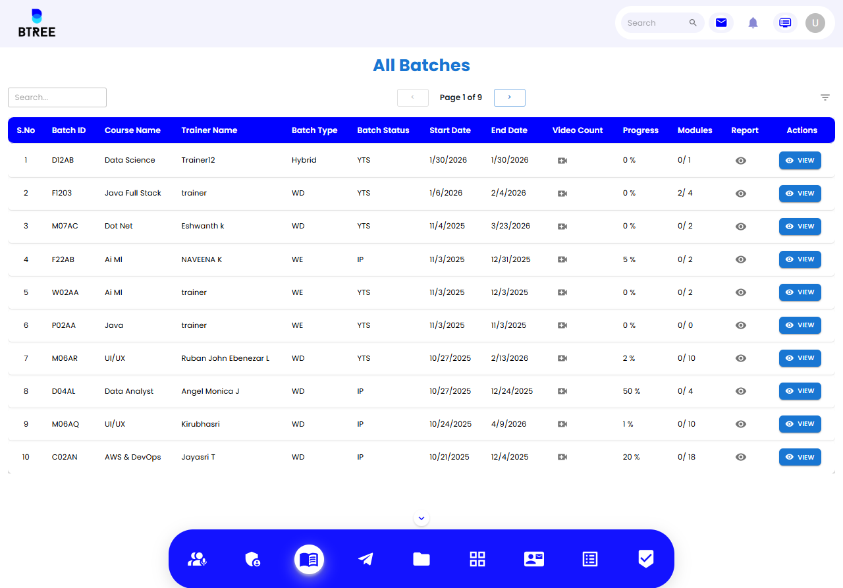Viewport: 843px width, 588px height.
Task: Click the Batch Status column header
Action: [383, 130]
